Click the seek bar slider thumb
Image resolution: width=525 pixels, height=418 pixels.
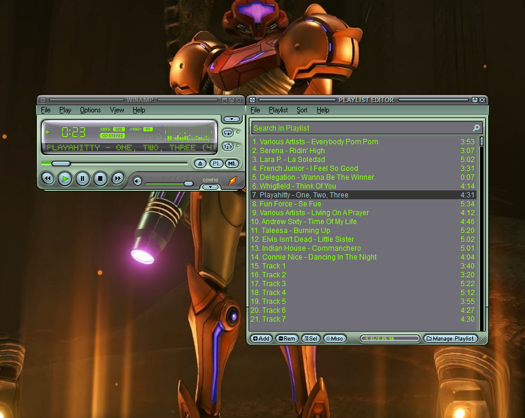pos(60,163)
